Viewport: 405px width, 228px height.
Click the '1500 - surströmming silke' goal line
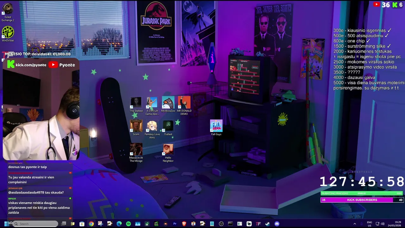coord(362,46)
